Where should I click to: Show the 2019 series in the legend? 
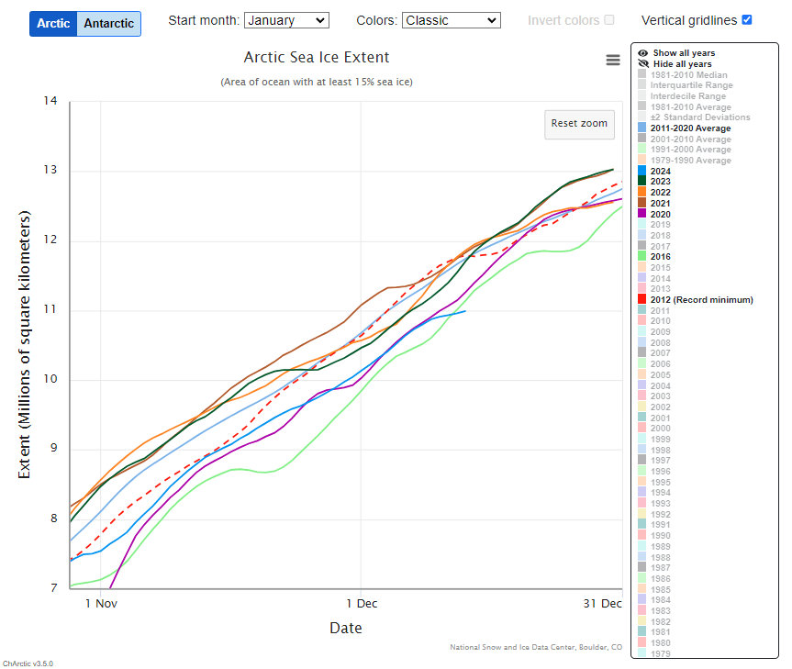pos(661,225)
